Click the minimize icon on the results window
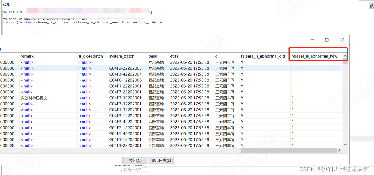 pos(312,39)
